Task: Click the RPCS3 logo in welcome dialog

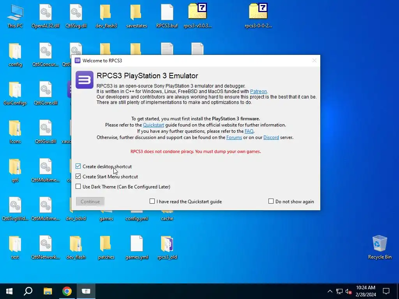Action: tap(85, 80)
